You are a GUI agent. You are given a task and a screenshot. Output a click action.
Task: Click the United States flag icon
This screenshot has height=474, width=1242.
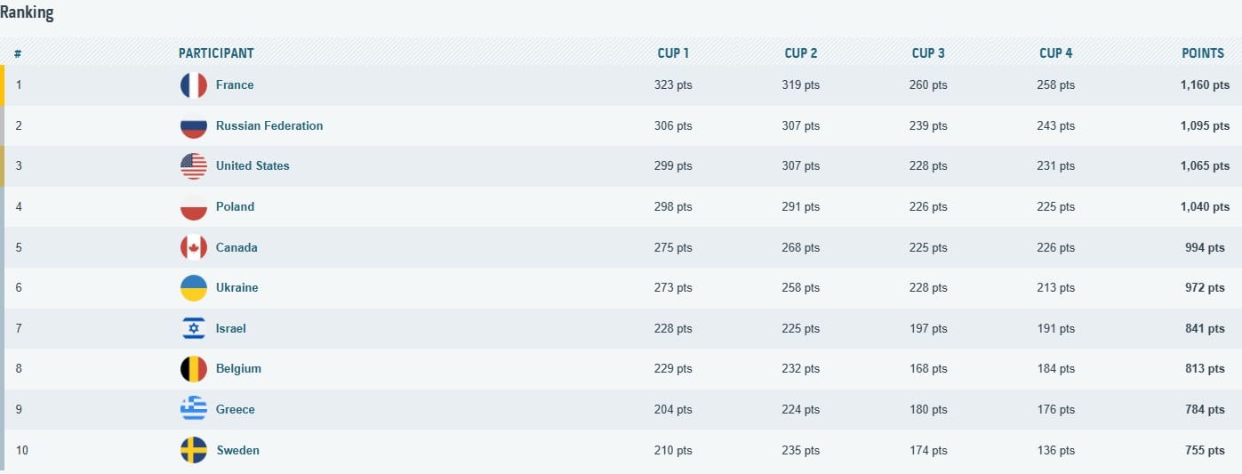(194, 166)
